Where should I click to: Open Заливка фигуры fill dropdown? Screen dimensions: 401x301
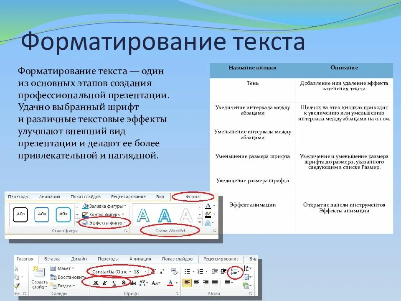point(104,206)
